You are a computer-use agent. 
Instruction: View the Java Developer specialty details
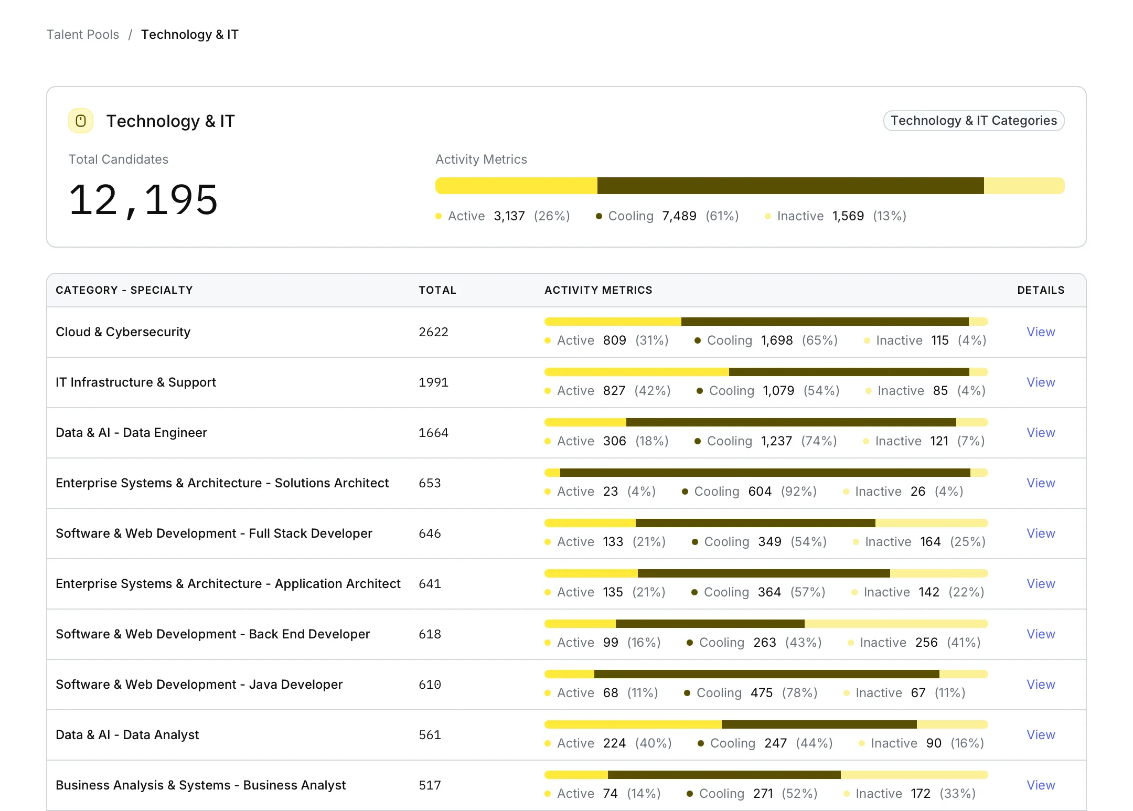[1040, 685]
